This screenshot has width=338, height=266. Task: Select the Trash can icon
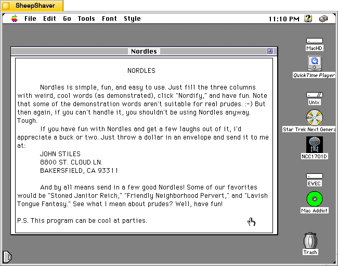click(x=310, y=241)
